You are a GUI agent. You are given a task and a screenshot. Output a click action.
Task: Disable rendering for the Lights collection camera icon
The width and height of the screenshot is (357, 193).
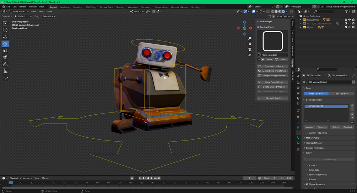pos(353,27)
